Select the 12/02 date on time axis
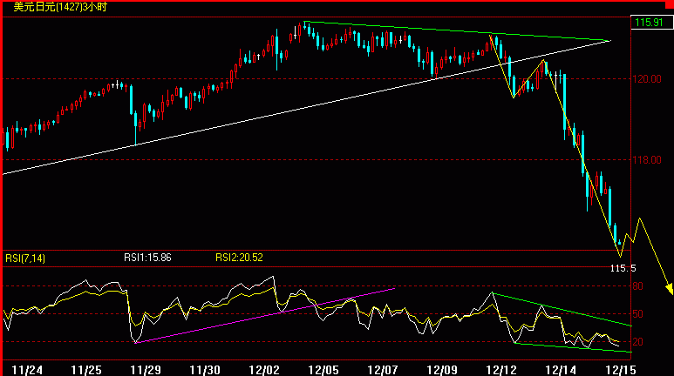Screen dimensions: 674x376 pyautogui.click(x=264, y=370)
